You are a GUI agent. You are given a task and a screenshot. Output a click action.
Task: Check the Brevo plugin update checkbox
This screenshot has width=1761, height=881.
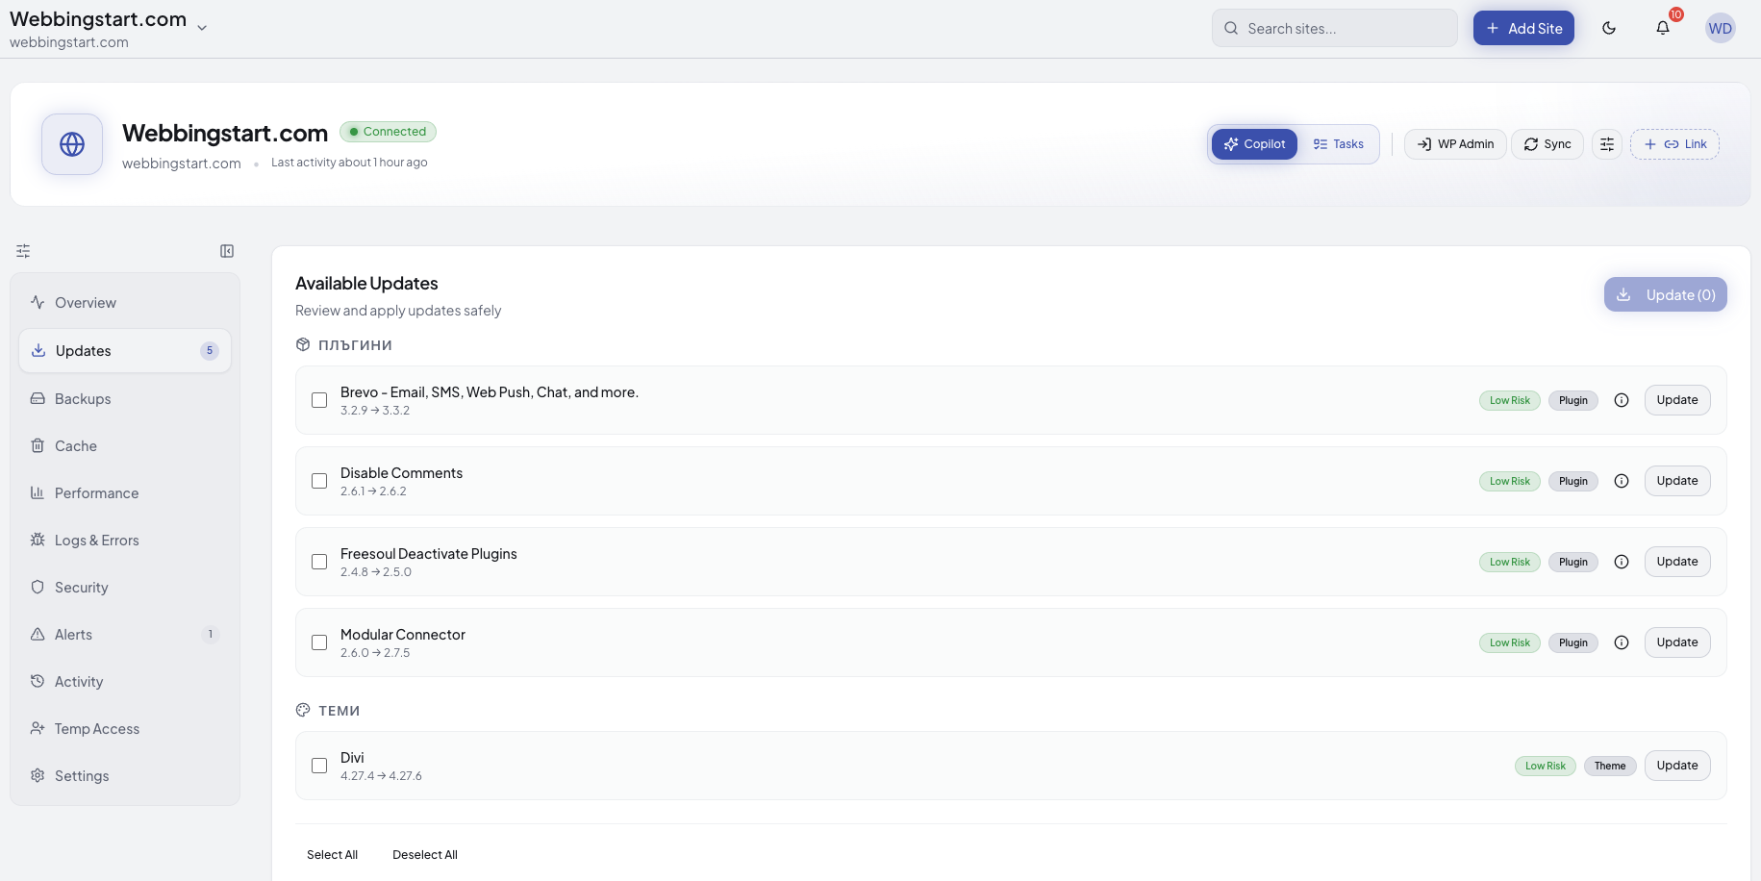(x=319, y=400)
